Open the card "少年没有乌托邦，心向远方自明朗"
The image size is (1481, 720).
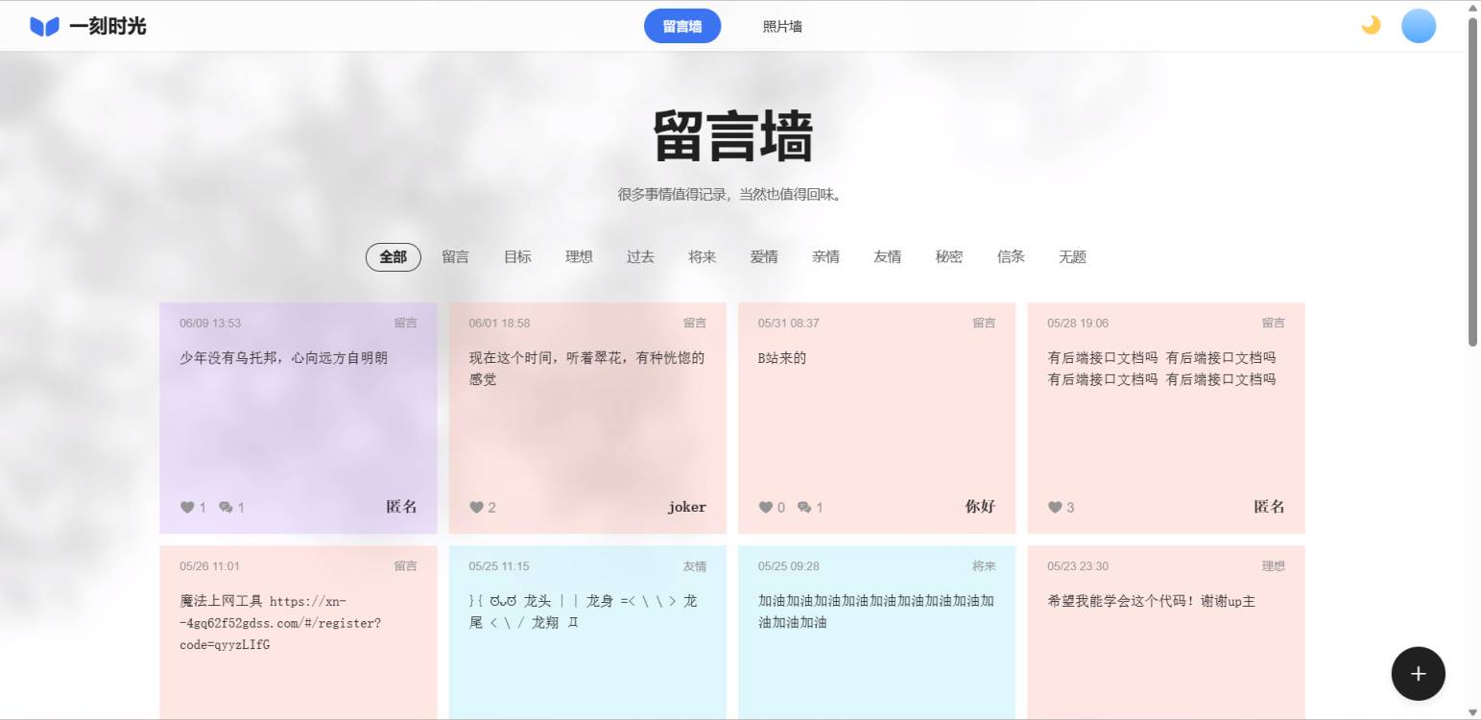(x=299, y=419)
